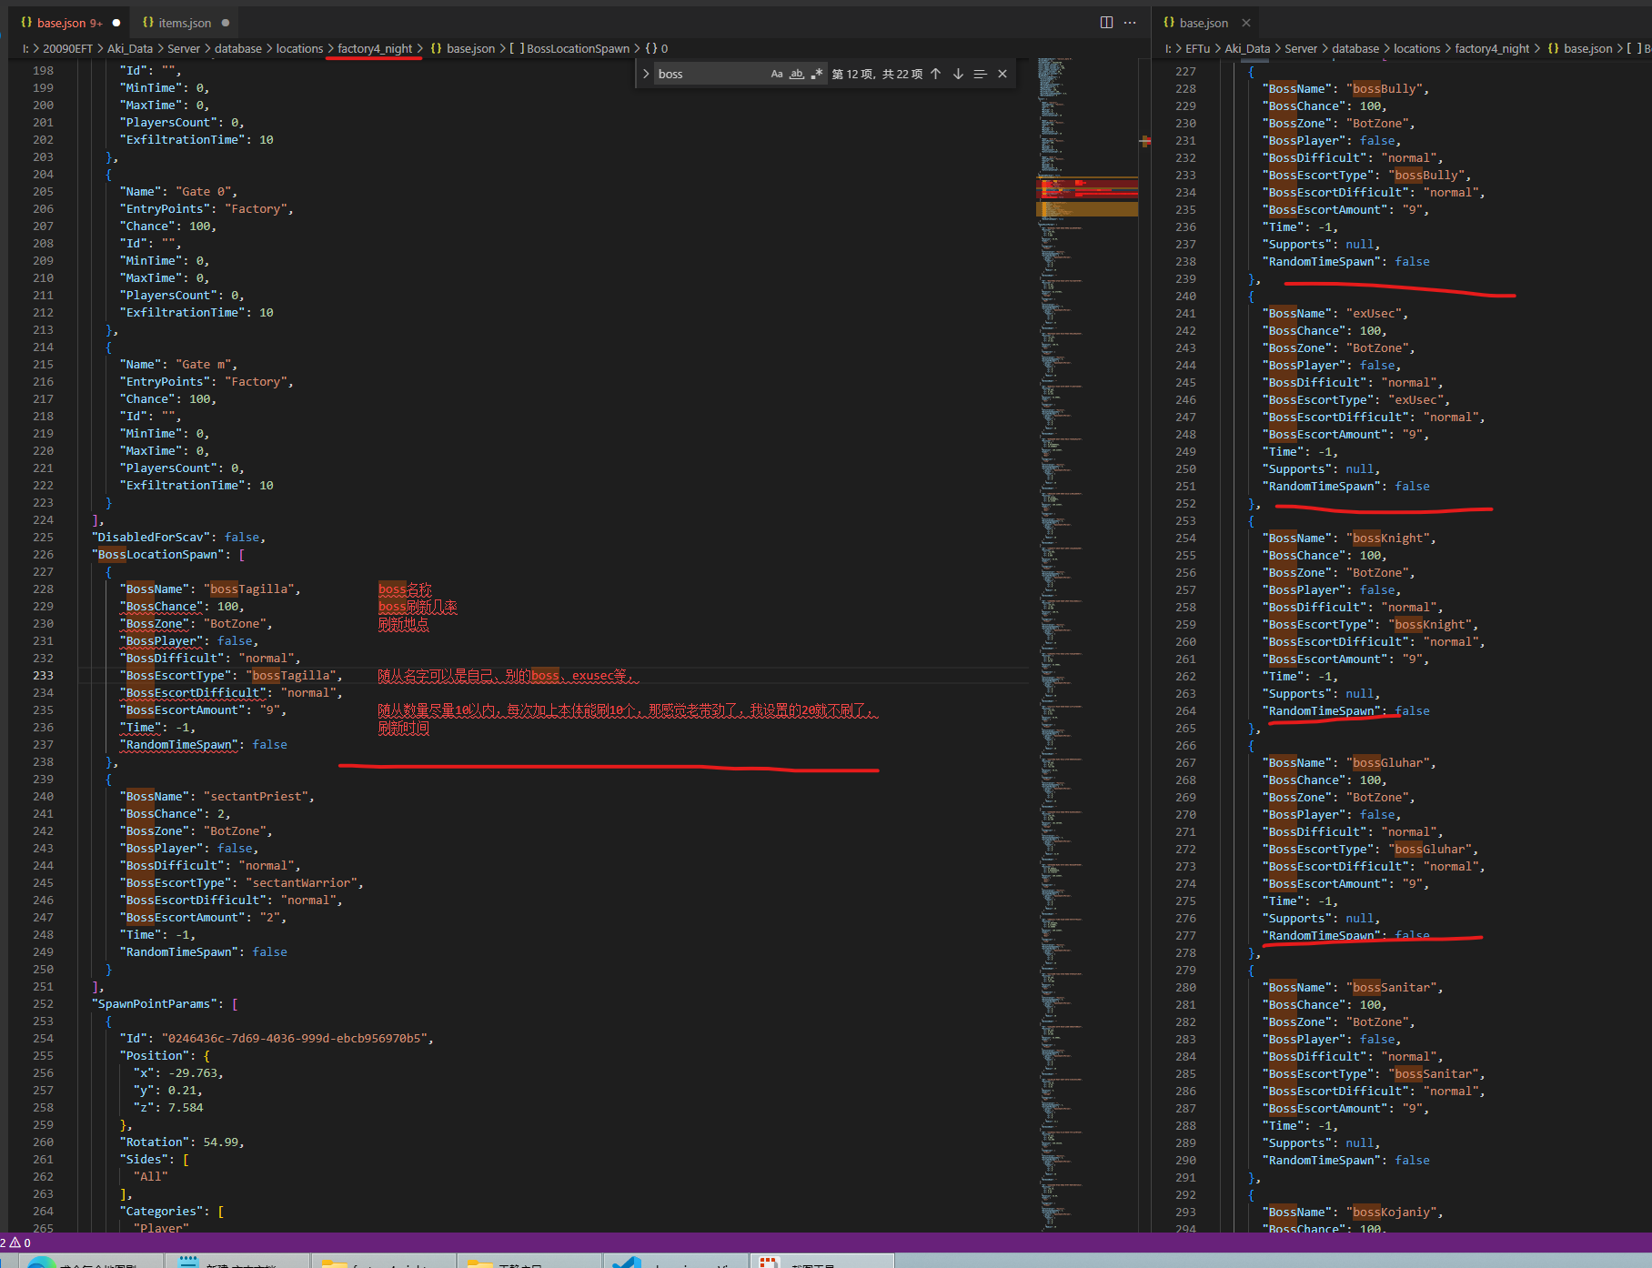The height and width of the screenshot is (1268, 1652).
Task: Expand the Replace field in find widget
Action: (x=646, y=74)
